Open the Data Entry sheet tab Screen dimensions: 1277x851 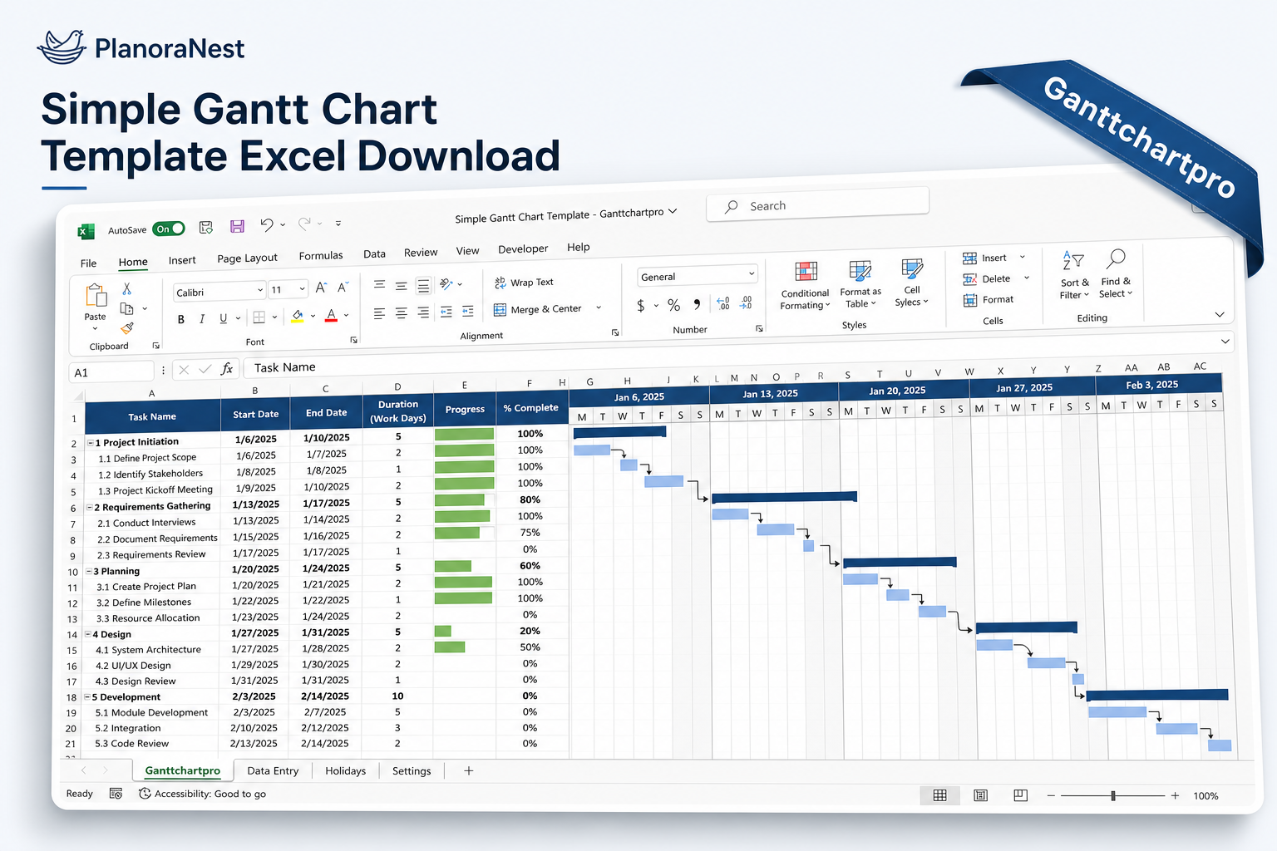[x=273, y=770]
